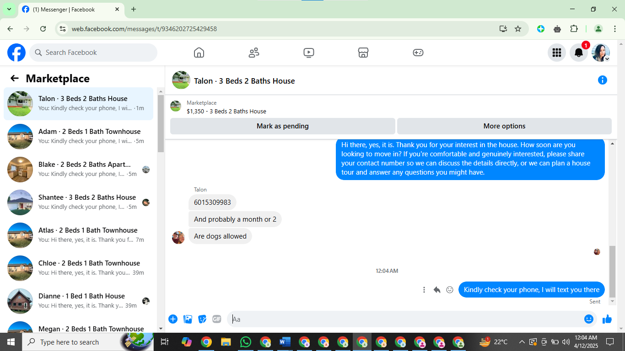Open Chloe 2 Beds 1 Bath Townhouse conversation
This screenshot has width=625, height=351.
tap(79, 268)
